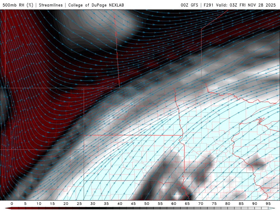Click the colorbar label "75"
The image size is (280, 210).
214,204
